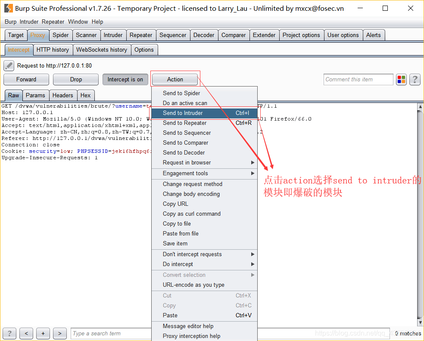424x341 pixels.
Task: Switch to the Scanner tab
Action: [x=86, y=35]
